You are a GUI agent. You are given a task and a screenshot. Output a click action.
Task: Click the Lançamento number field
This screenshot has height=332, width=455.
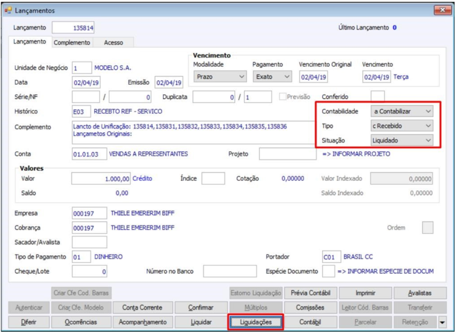73,28
